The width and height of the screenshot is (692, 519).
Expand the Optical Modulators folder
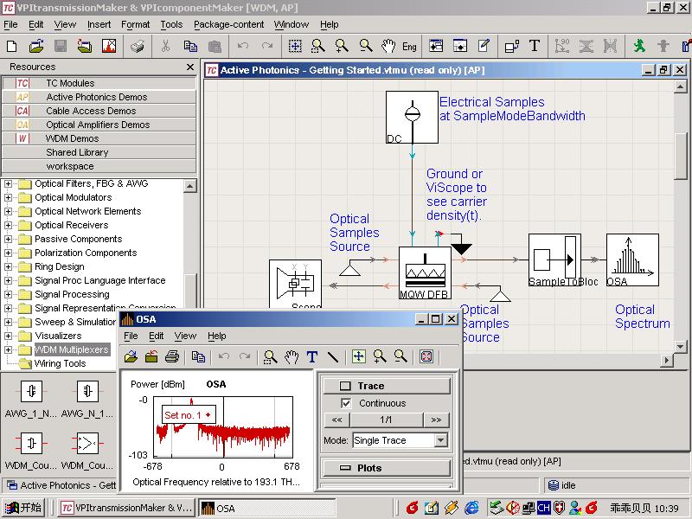click(x=8, y=197)
